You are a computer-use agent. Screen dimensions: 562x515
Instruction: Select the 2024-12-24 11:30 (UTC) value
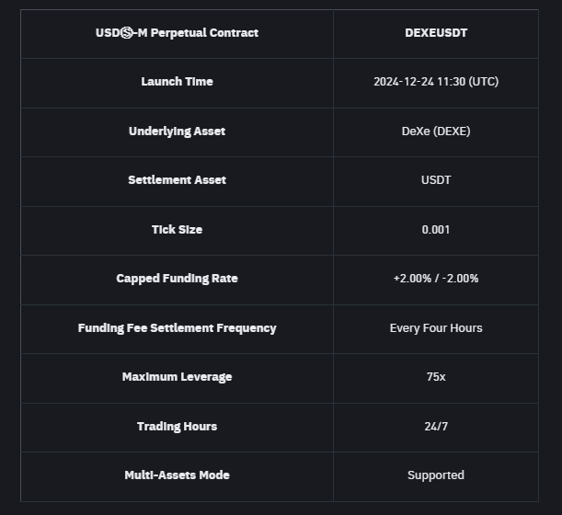436,82
